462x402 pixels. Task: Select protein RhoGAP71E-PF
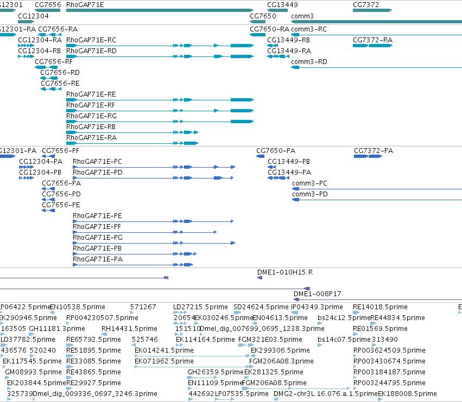click(144, 232)
